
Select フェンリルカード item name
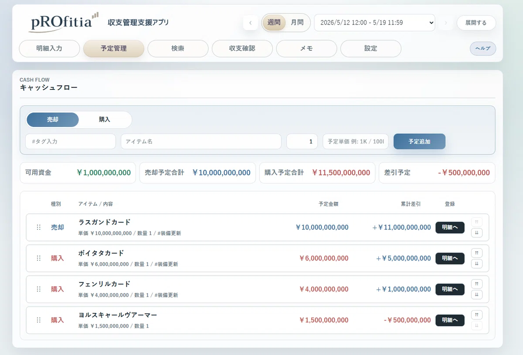coord(105,284)
